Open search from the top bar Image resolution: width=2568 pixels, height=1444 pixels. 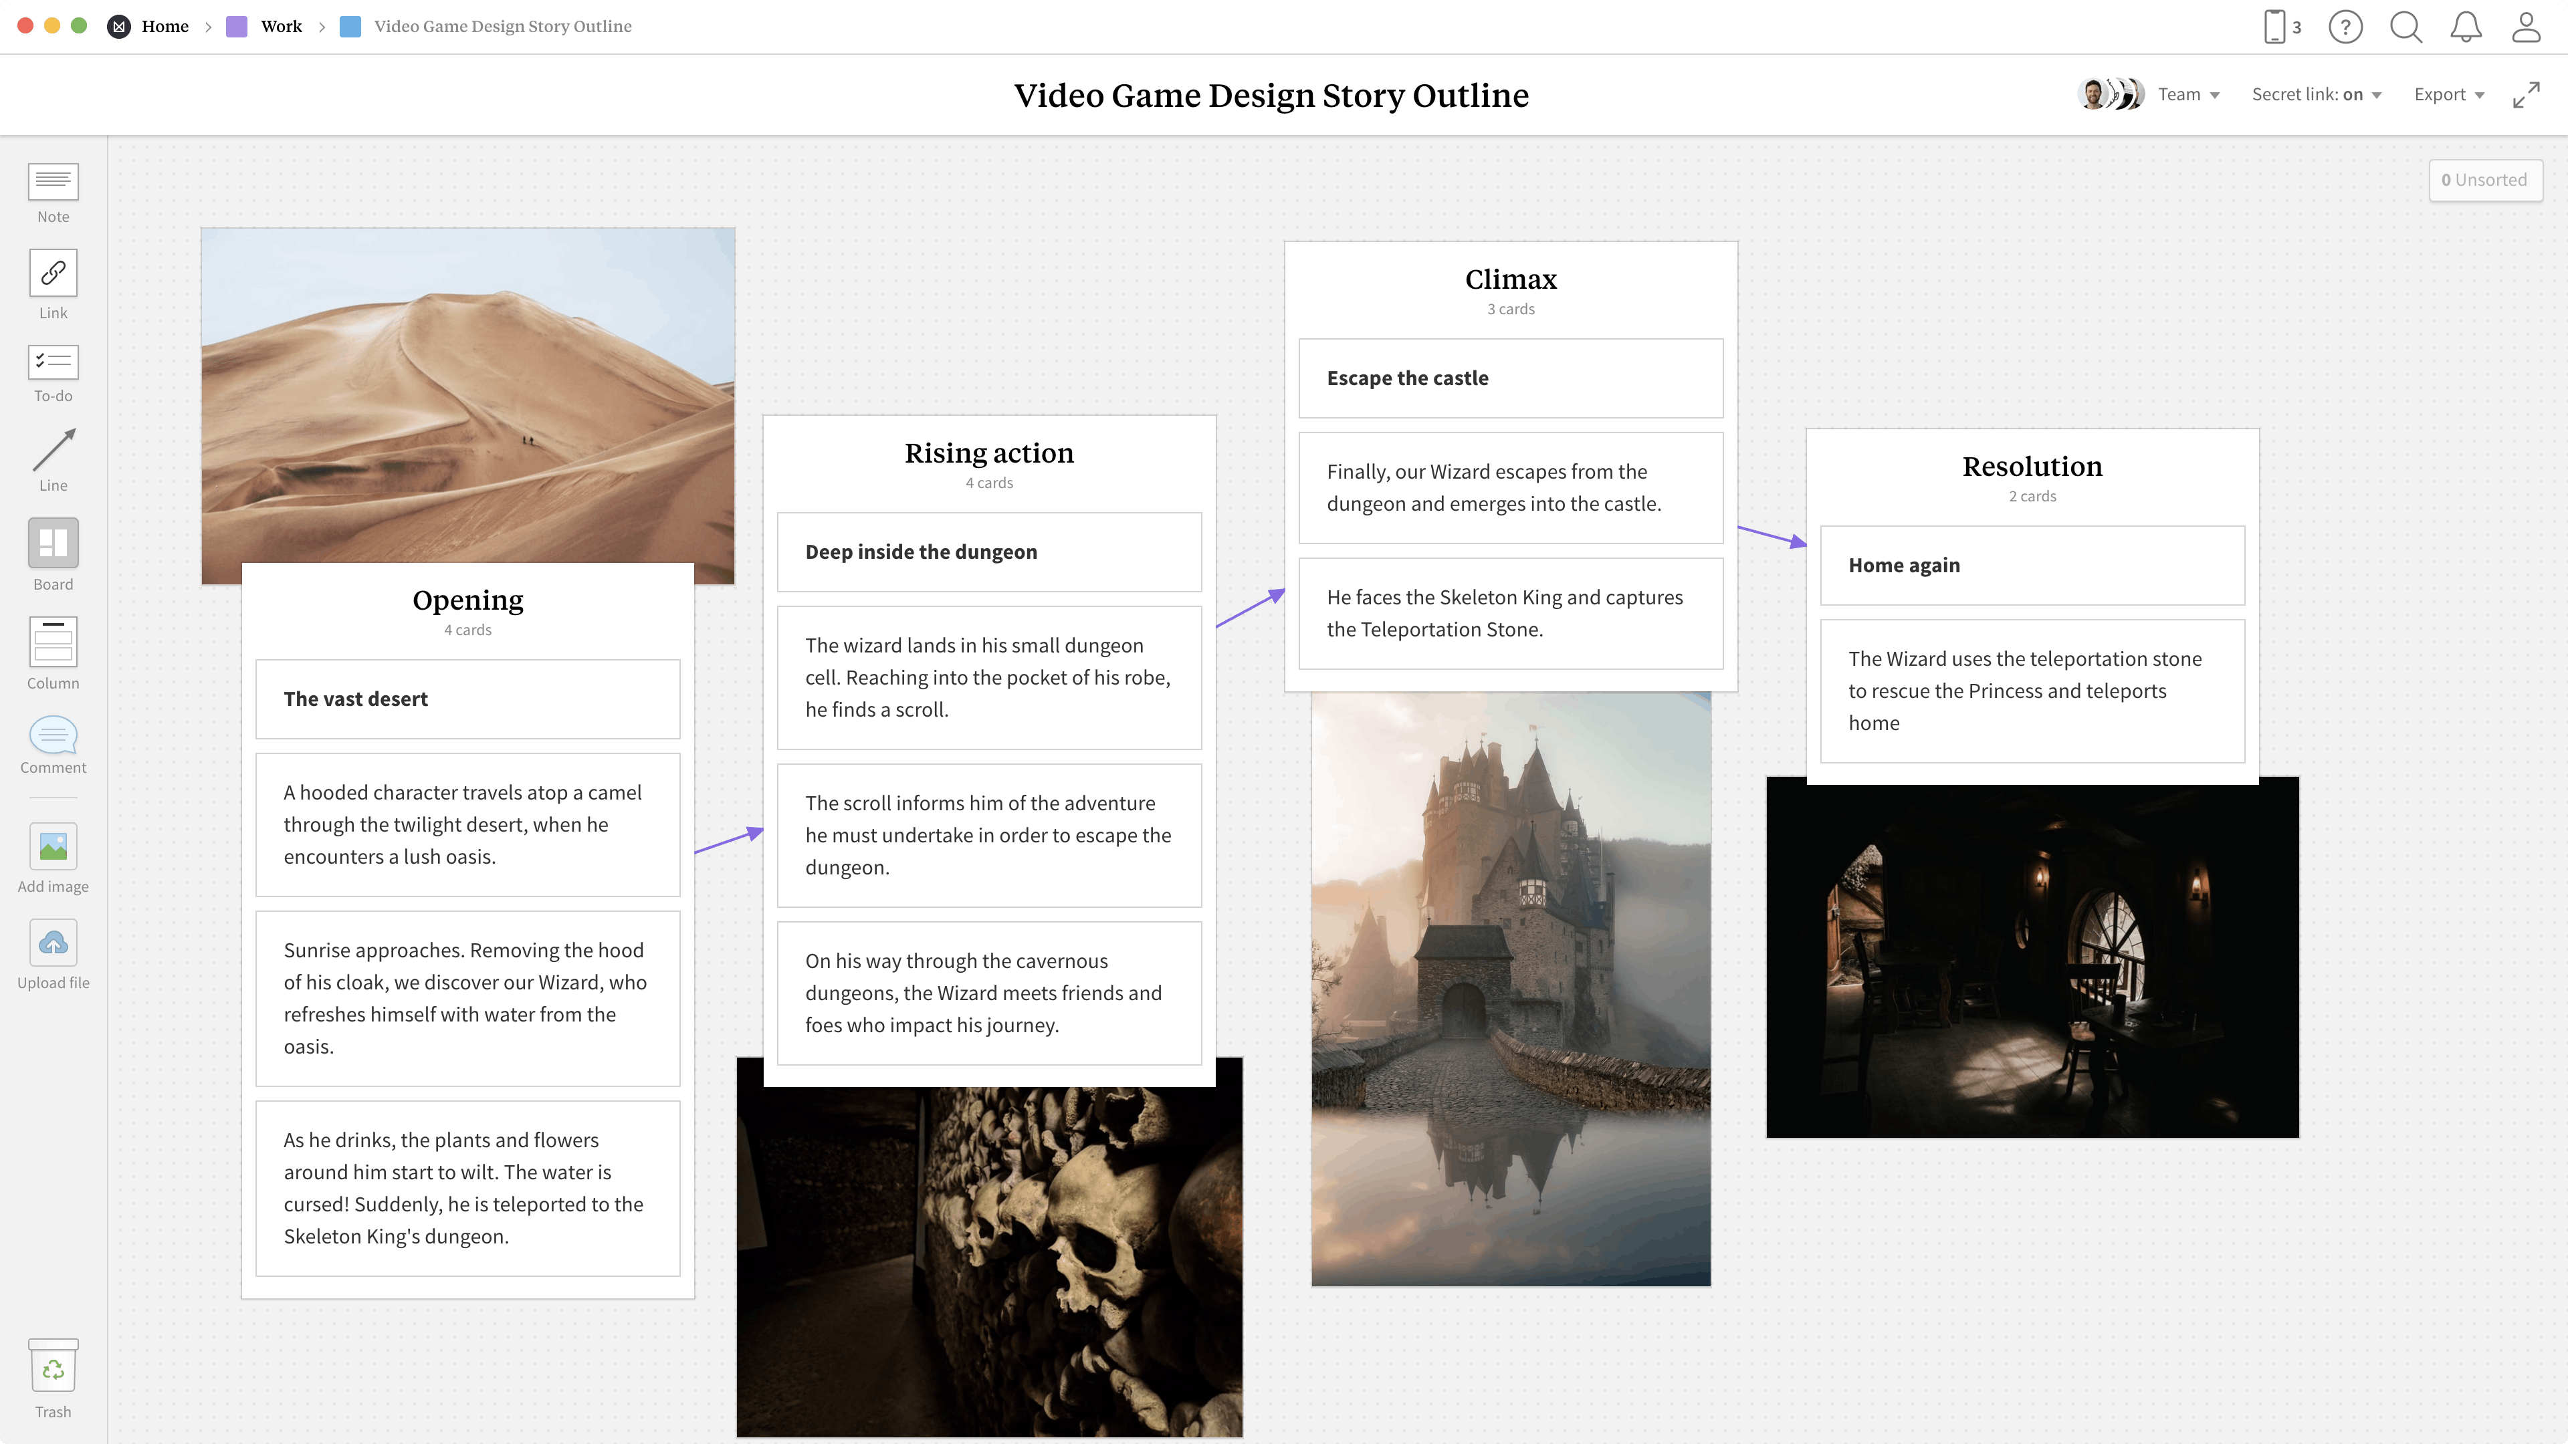pos(2405,27)
